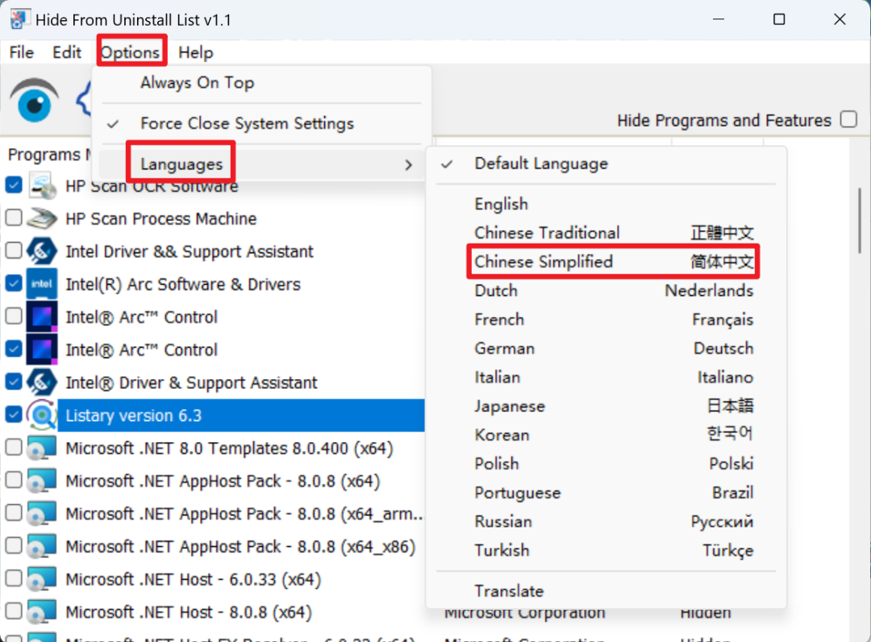Click the Intel Driver && Support Assistant icon

click(42, 252)
